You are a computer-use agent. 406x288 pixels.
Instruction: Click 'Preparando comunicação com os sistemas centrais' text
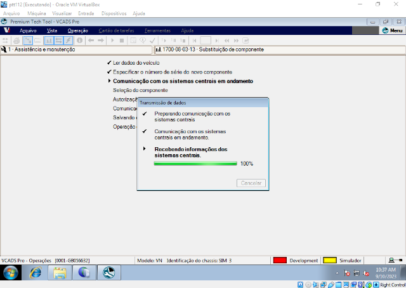point(192,117)
